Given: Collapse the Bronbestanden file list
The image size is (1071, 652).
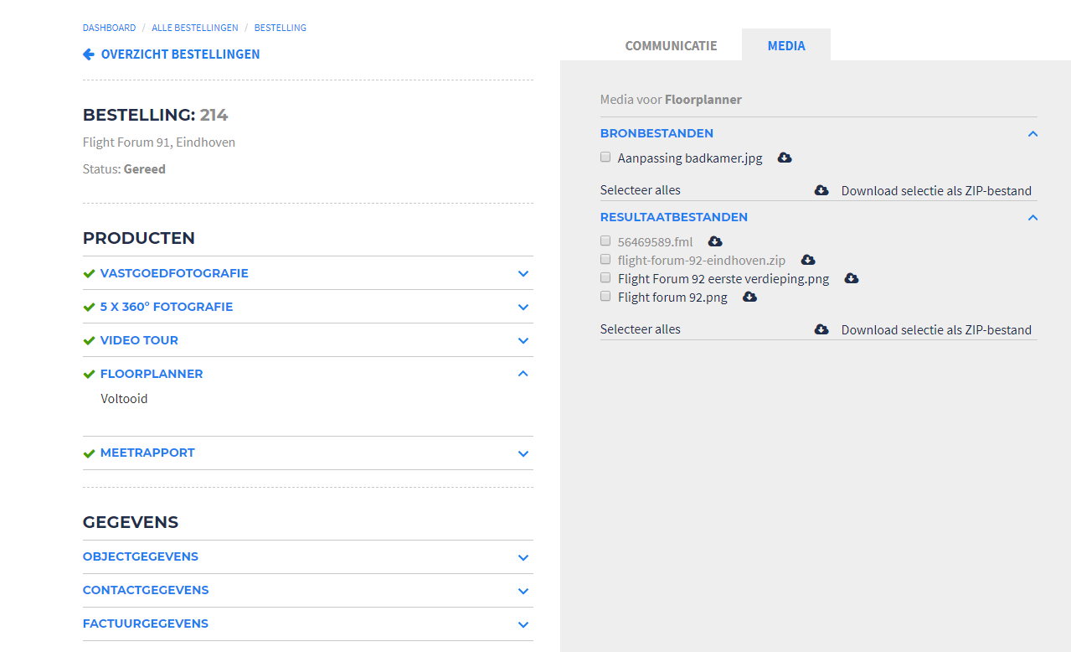Looking at the screenshot, I should 1032,133.
